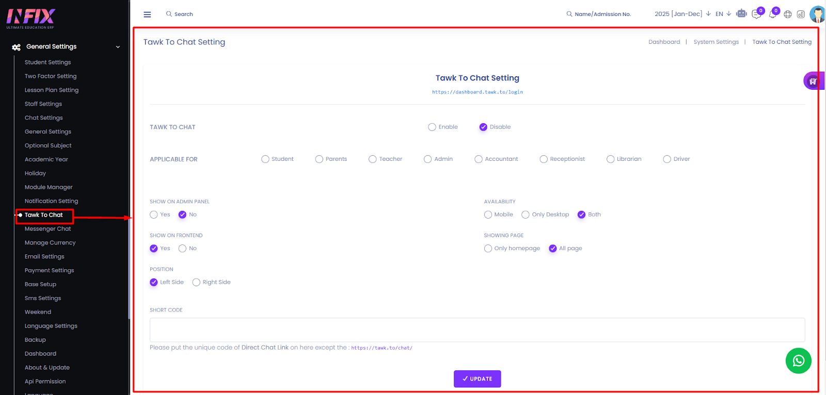
Task: Open the robot assistant icon in header
Action: [x=741, y=13]
